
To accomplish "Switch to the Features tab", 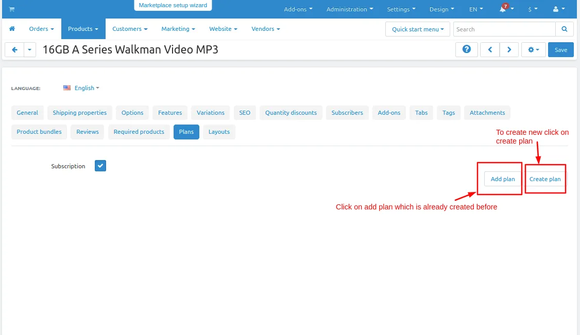I will point(170,113).
